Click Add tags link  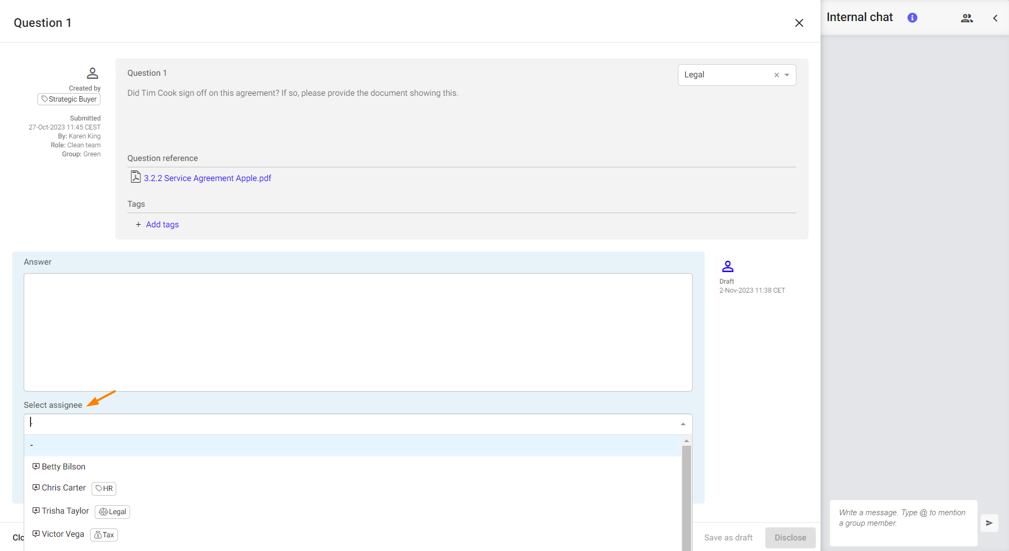(162, 225)
